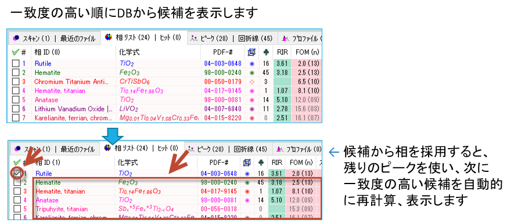
Task: Click the green checkmark header icon in the 相 ID (0) list
Action: [x=15, y=52]
